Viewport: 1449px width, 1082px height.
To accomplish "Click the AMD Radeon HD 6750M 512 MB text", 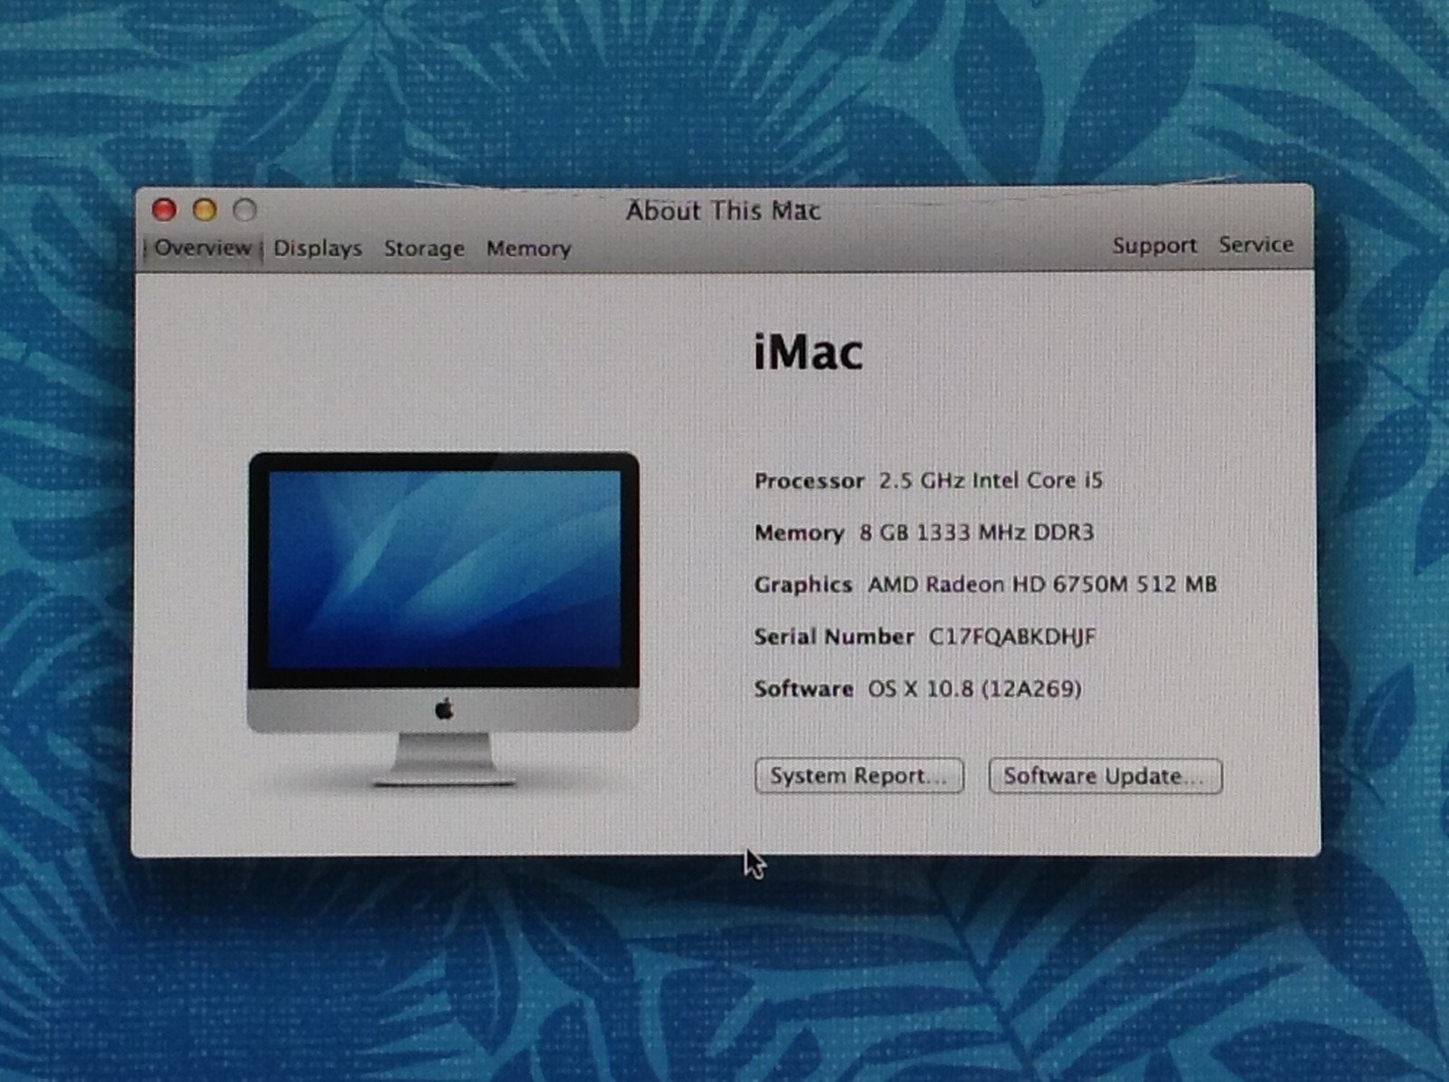I will (x=1042, y=585).
